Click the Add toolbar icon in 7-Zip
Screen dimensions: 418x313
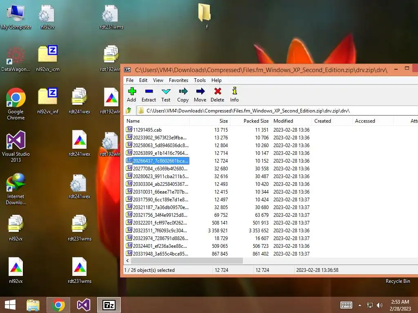click(x=131, y=95)
